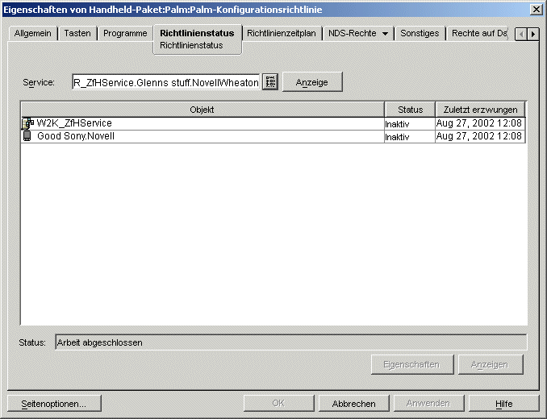547x419 pixels.
Task: Click the Anzeige button
Action: [x=312, y=82]
